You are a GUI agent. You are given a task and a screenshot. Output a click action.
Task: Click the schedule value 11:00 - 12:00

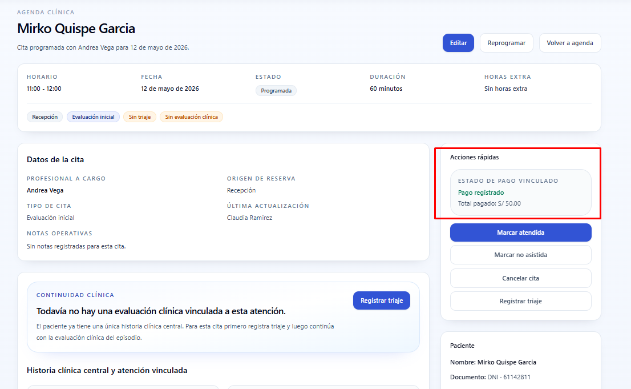(x=44, y=89)
